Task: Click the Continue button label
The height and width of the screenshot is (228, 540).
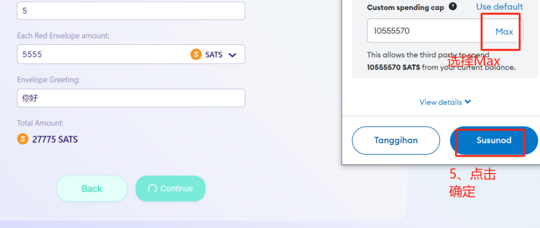Action: 176,189
